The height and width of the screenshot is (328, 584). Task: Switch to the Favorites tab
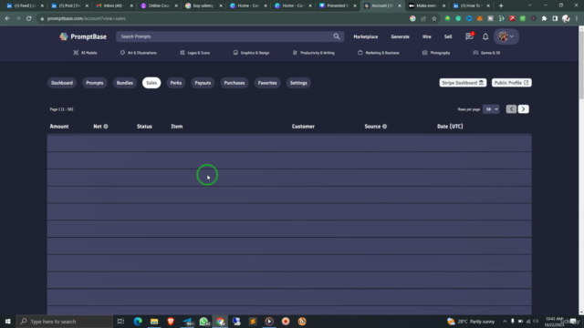tap(267, 83)
